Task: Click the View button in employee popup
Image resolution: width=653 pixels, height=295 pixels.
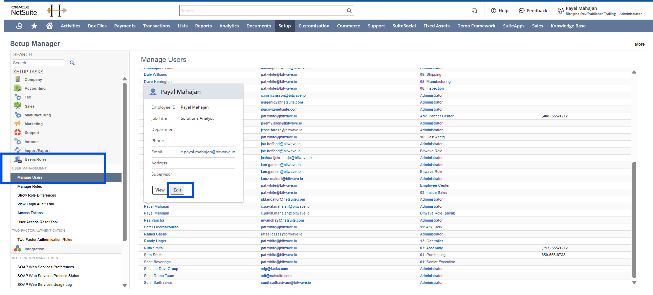Action: (x=160, y=190)
